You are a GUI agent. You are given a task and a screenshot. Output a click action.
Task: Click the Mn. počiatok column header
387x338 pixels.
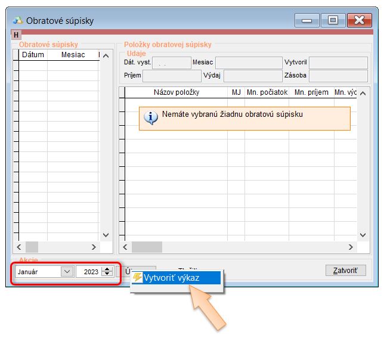[267, 92]
